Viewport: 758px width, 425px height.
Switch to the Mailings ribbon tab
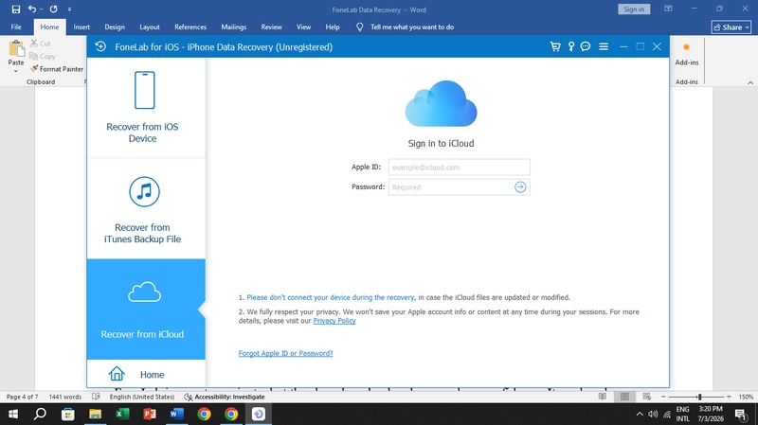coord(233,27)
